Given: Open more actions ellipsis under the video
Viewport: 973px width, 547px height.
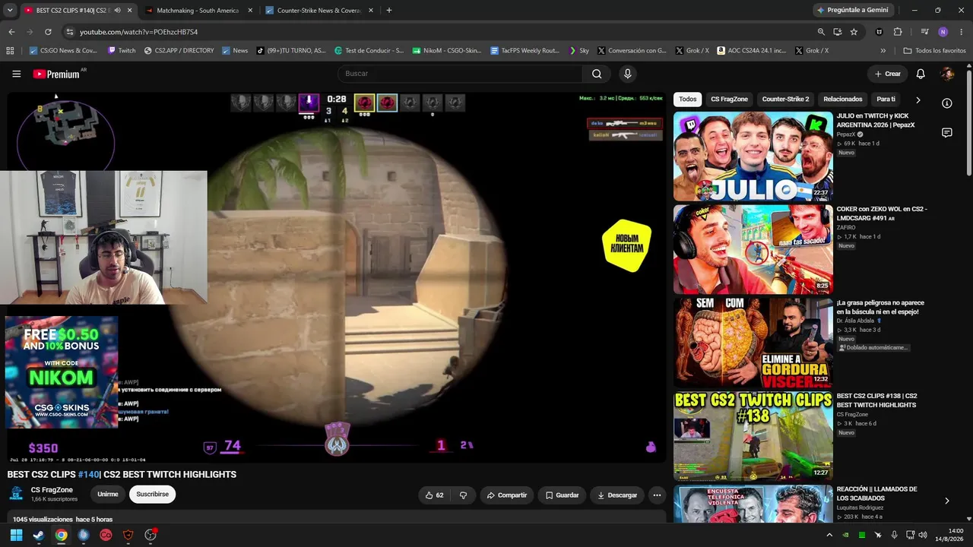Looking at the screenshot, I should [657, 495].
